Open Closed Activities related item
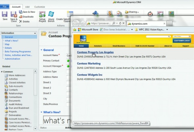 click(15, 82)
